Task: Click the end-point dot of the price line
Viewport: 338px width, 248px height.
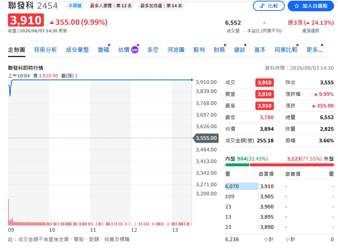Action: 192,80
